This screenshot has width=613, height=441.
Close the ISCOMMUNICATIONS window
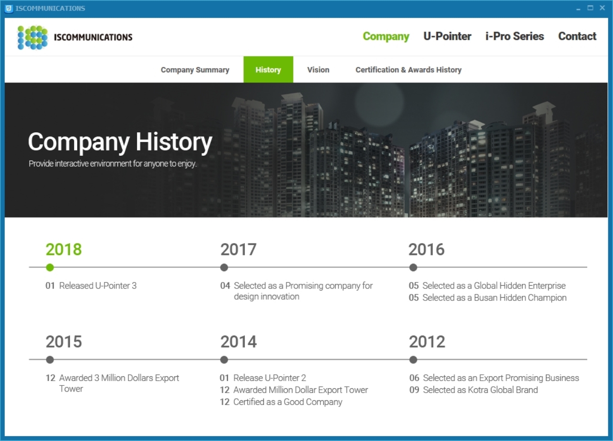point(602,8)
